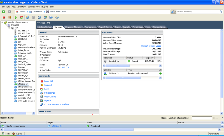Collapse the Progress datacenter node

(6, 25)
